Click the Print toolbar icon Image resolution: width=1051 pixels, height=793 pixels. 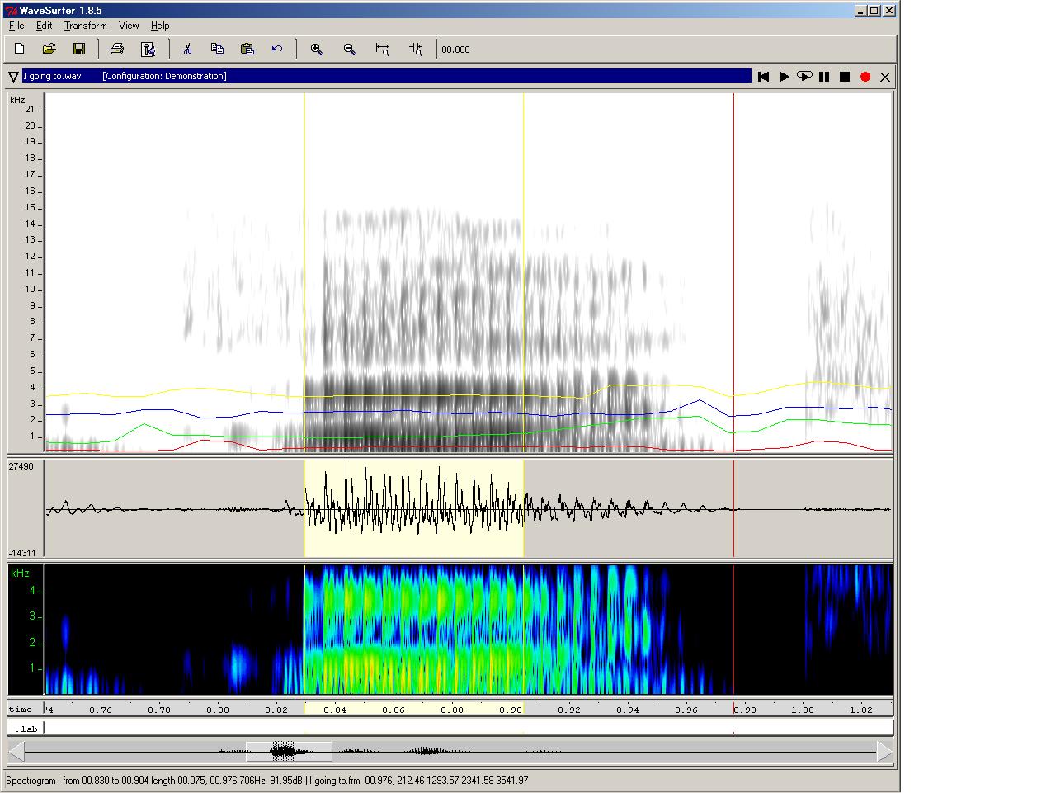pyautogui.click(x=117, y=50)
